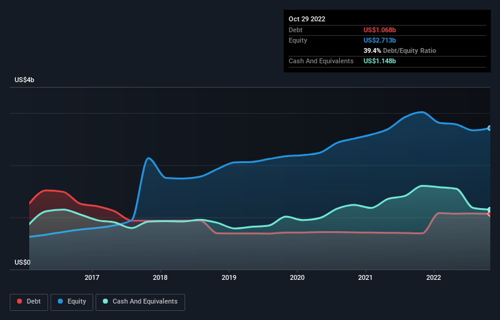Click the Equity row label in tooltip
This screenshot has height=320, width=500.
coord(298,40)
